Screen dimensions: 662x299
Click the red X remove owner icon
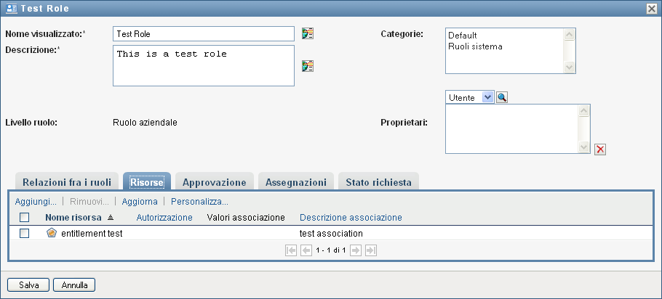point(600,149)
